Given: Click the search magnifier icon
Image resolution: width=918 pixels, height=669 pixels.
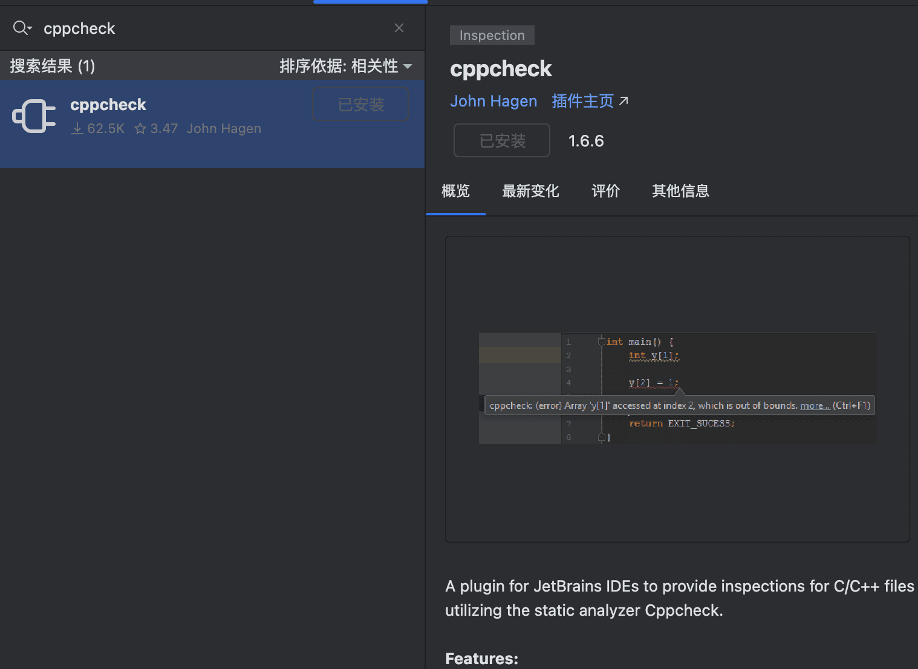Looking at the screenshot, I should click(x=21, y=28).
